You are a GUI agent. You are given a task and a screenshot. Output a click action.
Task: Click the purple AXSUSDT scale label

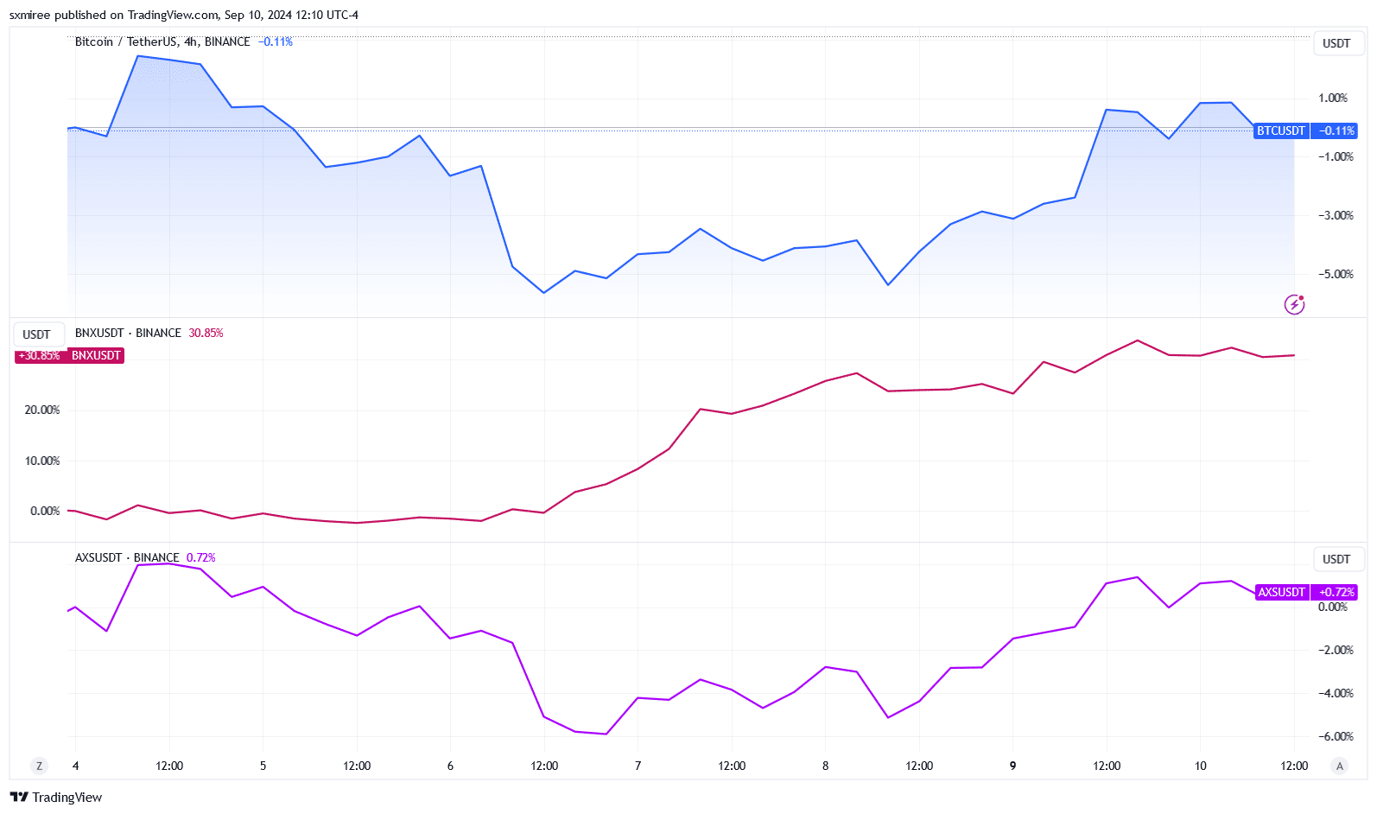click(1282, 592)
